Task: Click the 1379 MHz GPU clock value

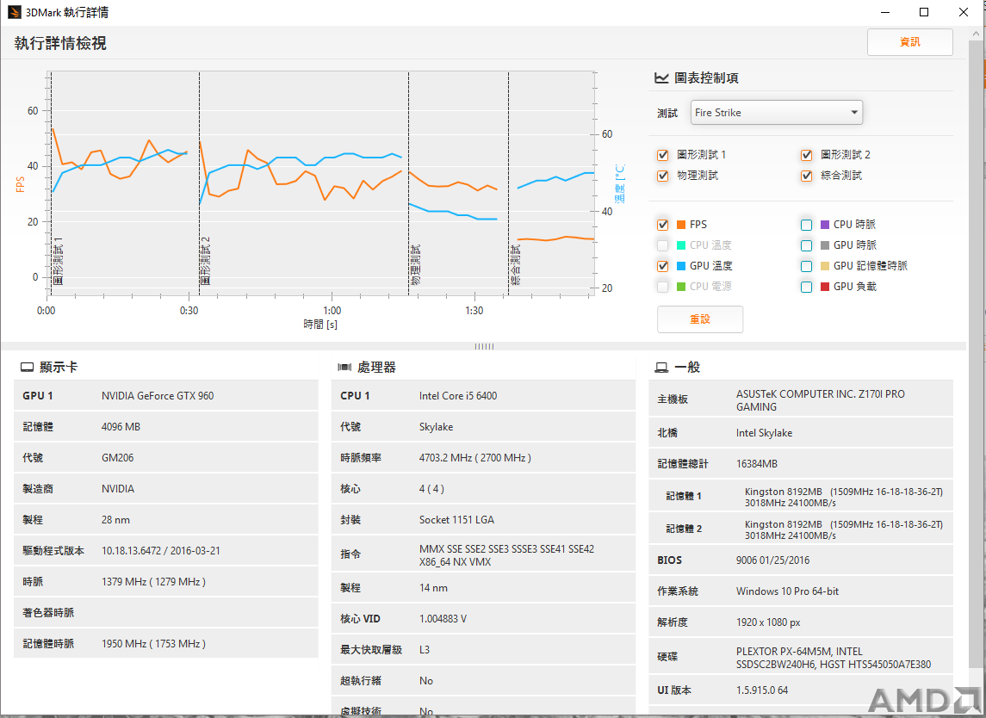Action: click(x=153, y=582)
